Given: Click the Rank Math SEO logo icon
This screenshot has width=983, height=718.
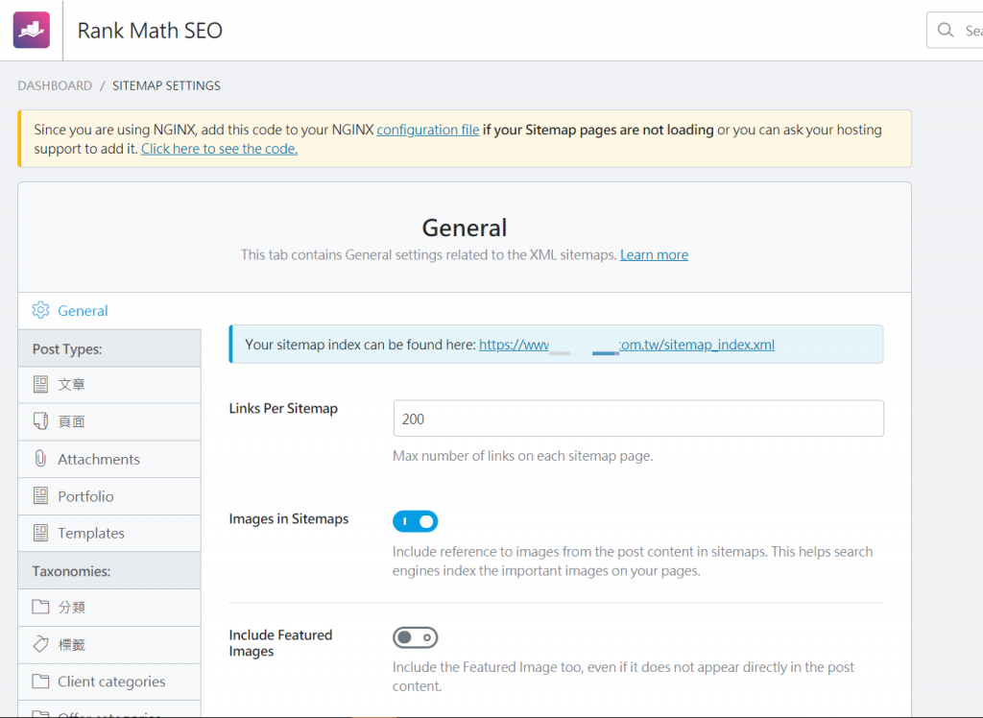Looking at the screenshot, I should (32, 30).
